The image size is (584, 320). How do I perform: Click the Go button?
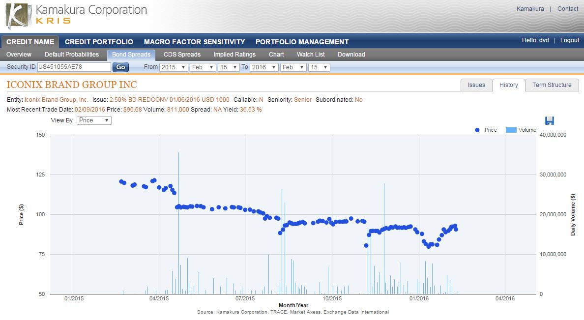(120, 67)
